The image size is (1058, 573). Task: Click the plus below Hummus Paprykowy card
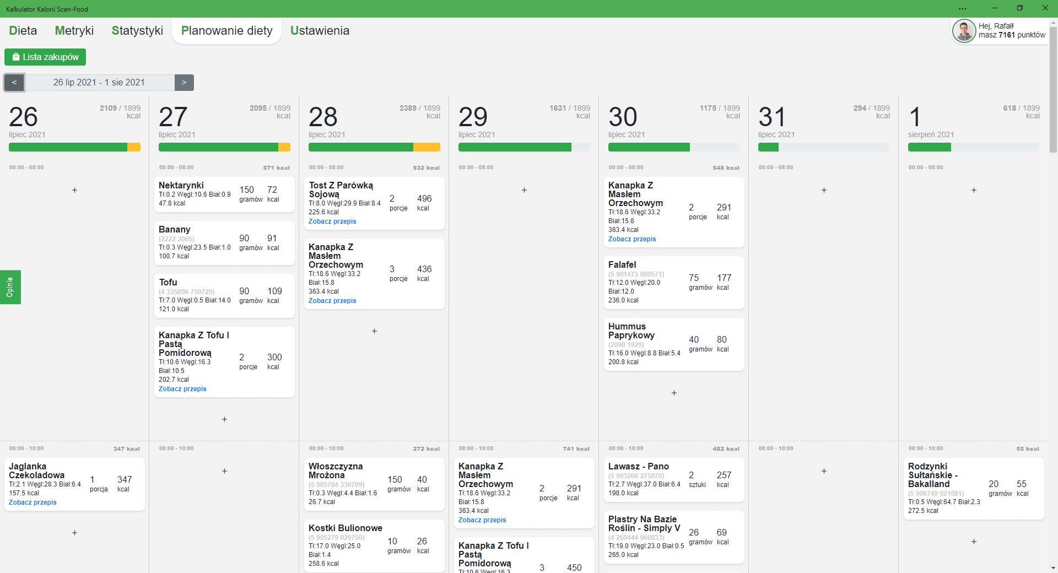tap(674, 393)
